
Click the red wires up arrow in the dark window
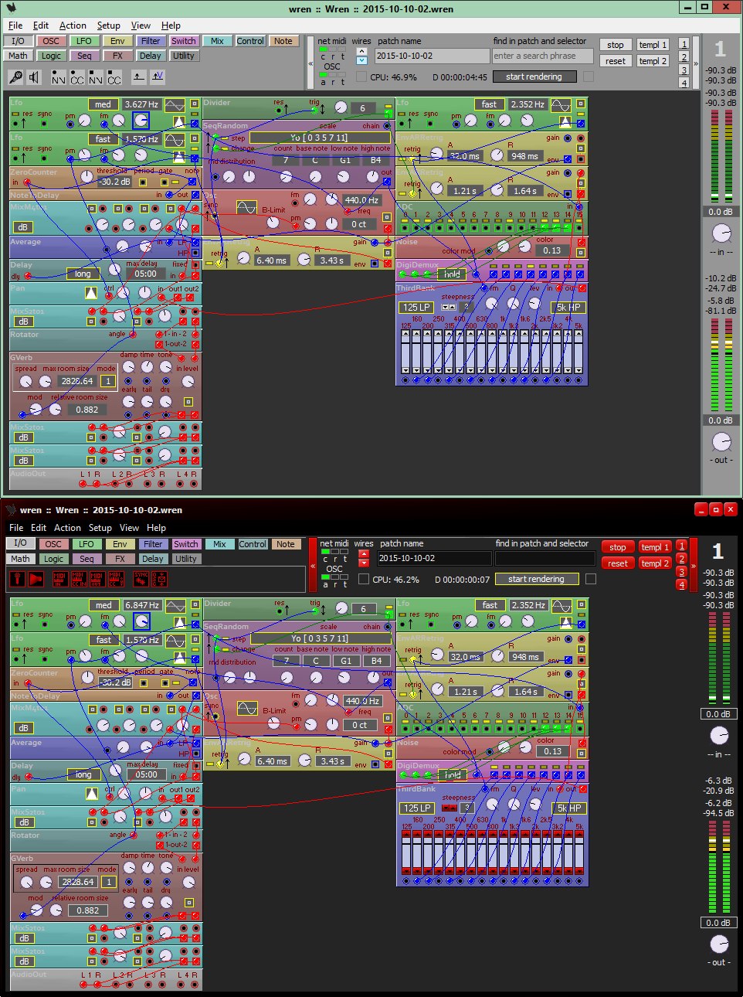364,554
